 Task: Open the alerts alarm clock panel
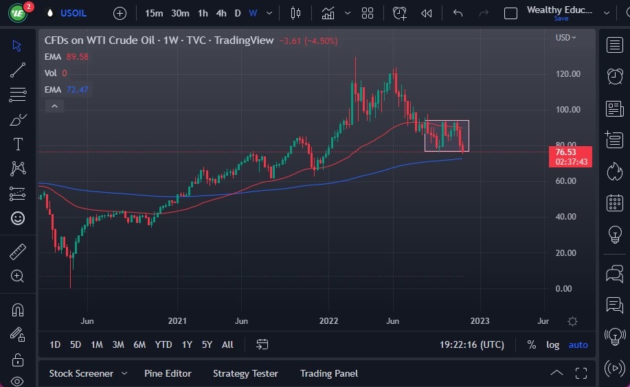[x=614, y=76]
